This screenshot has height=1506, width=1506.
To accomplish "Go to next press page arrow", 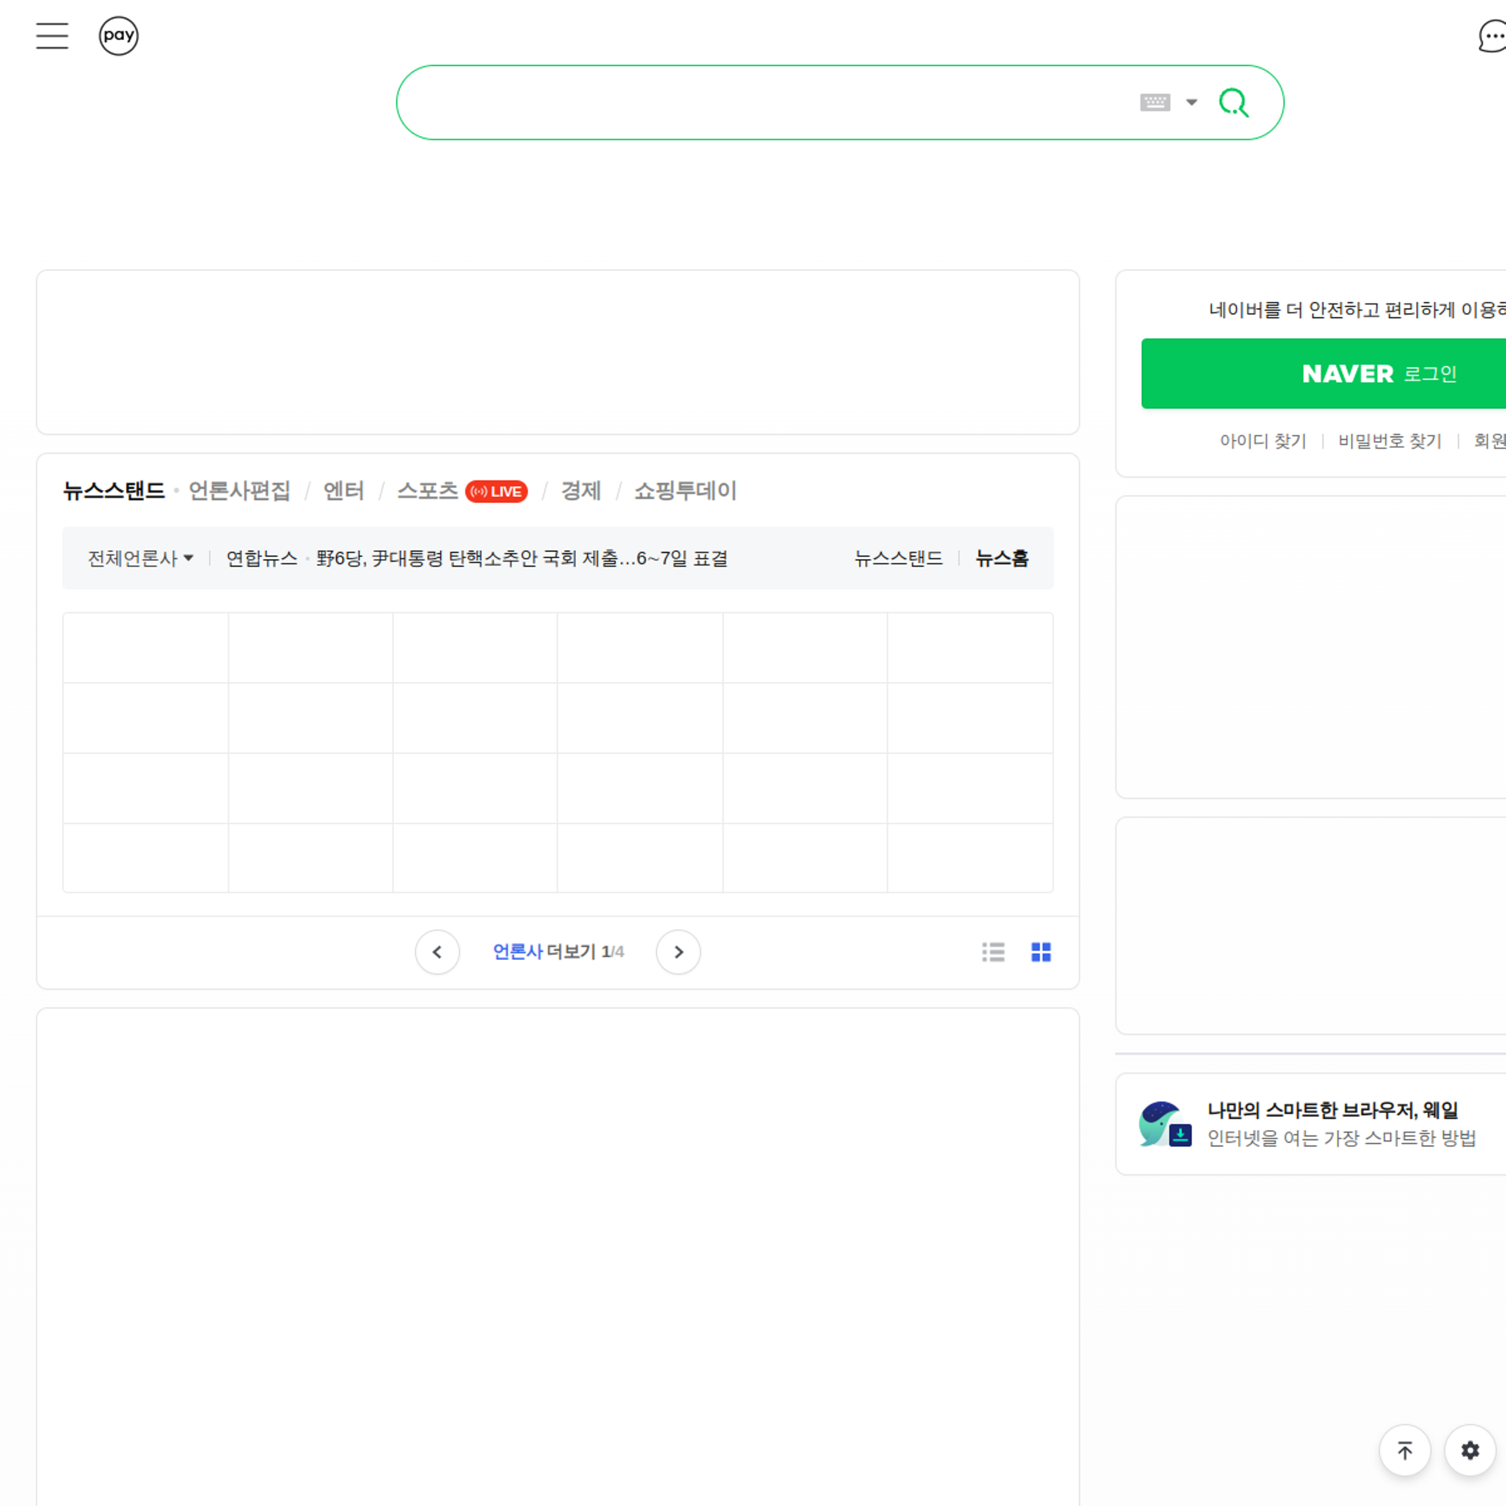I will click(x=678, y=952).
